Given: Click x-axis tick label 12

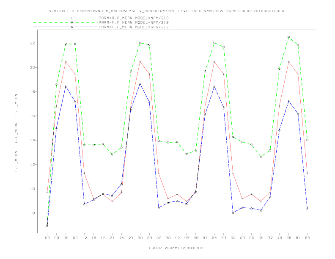Looking at the screenshot, I should 85,238.
